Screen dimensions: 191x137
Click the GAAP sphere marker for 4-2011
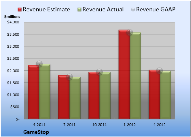(39, 64)
